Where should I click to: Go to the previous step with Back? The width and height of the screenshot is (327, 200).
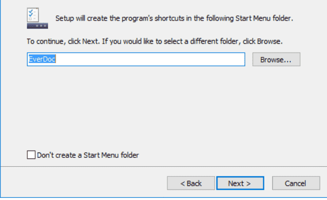[x=191, y=183]
